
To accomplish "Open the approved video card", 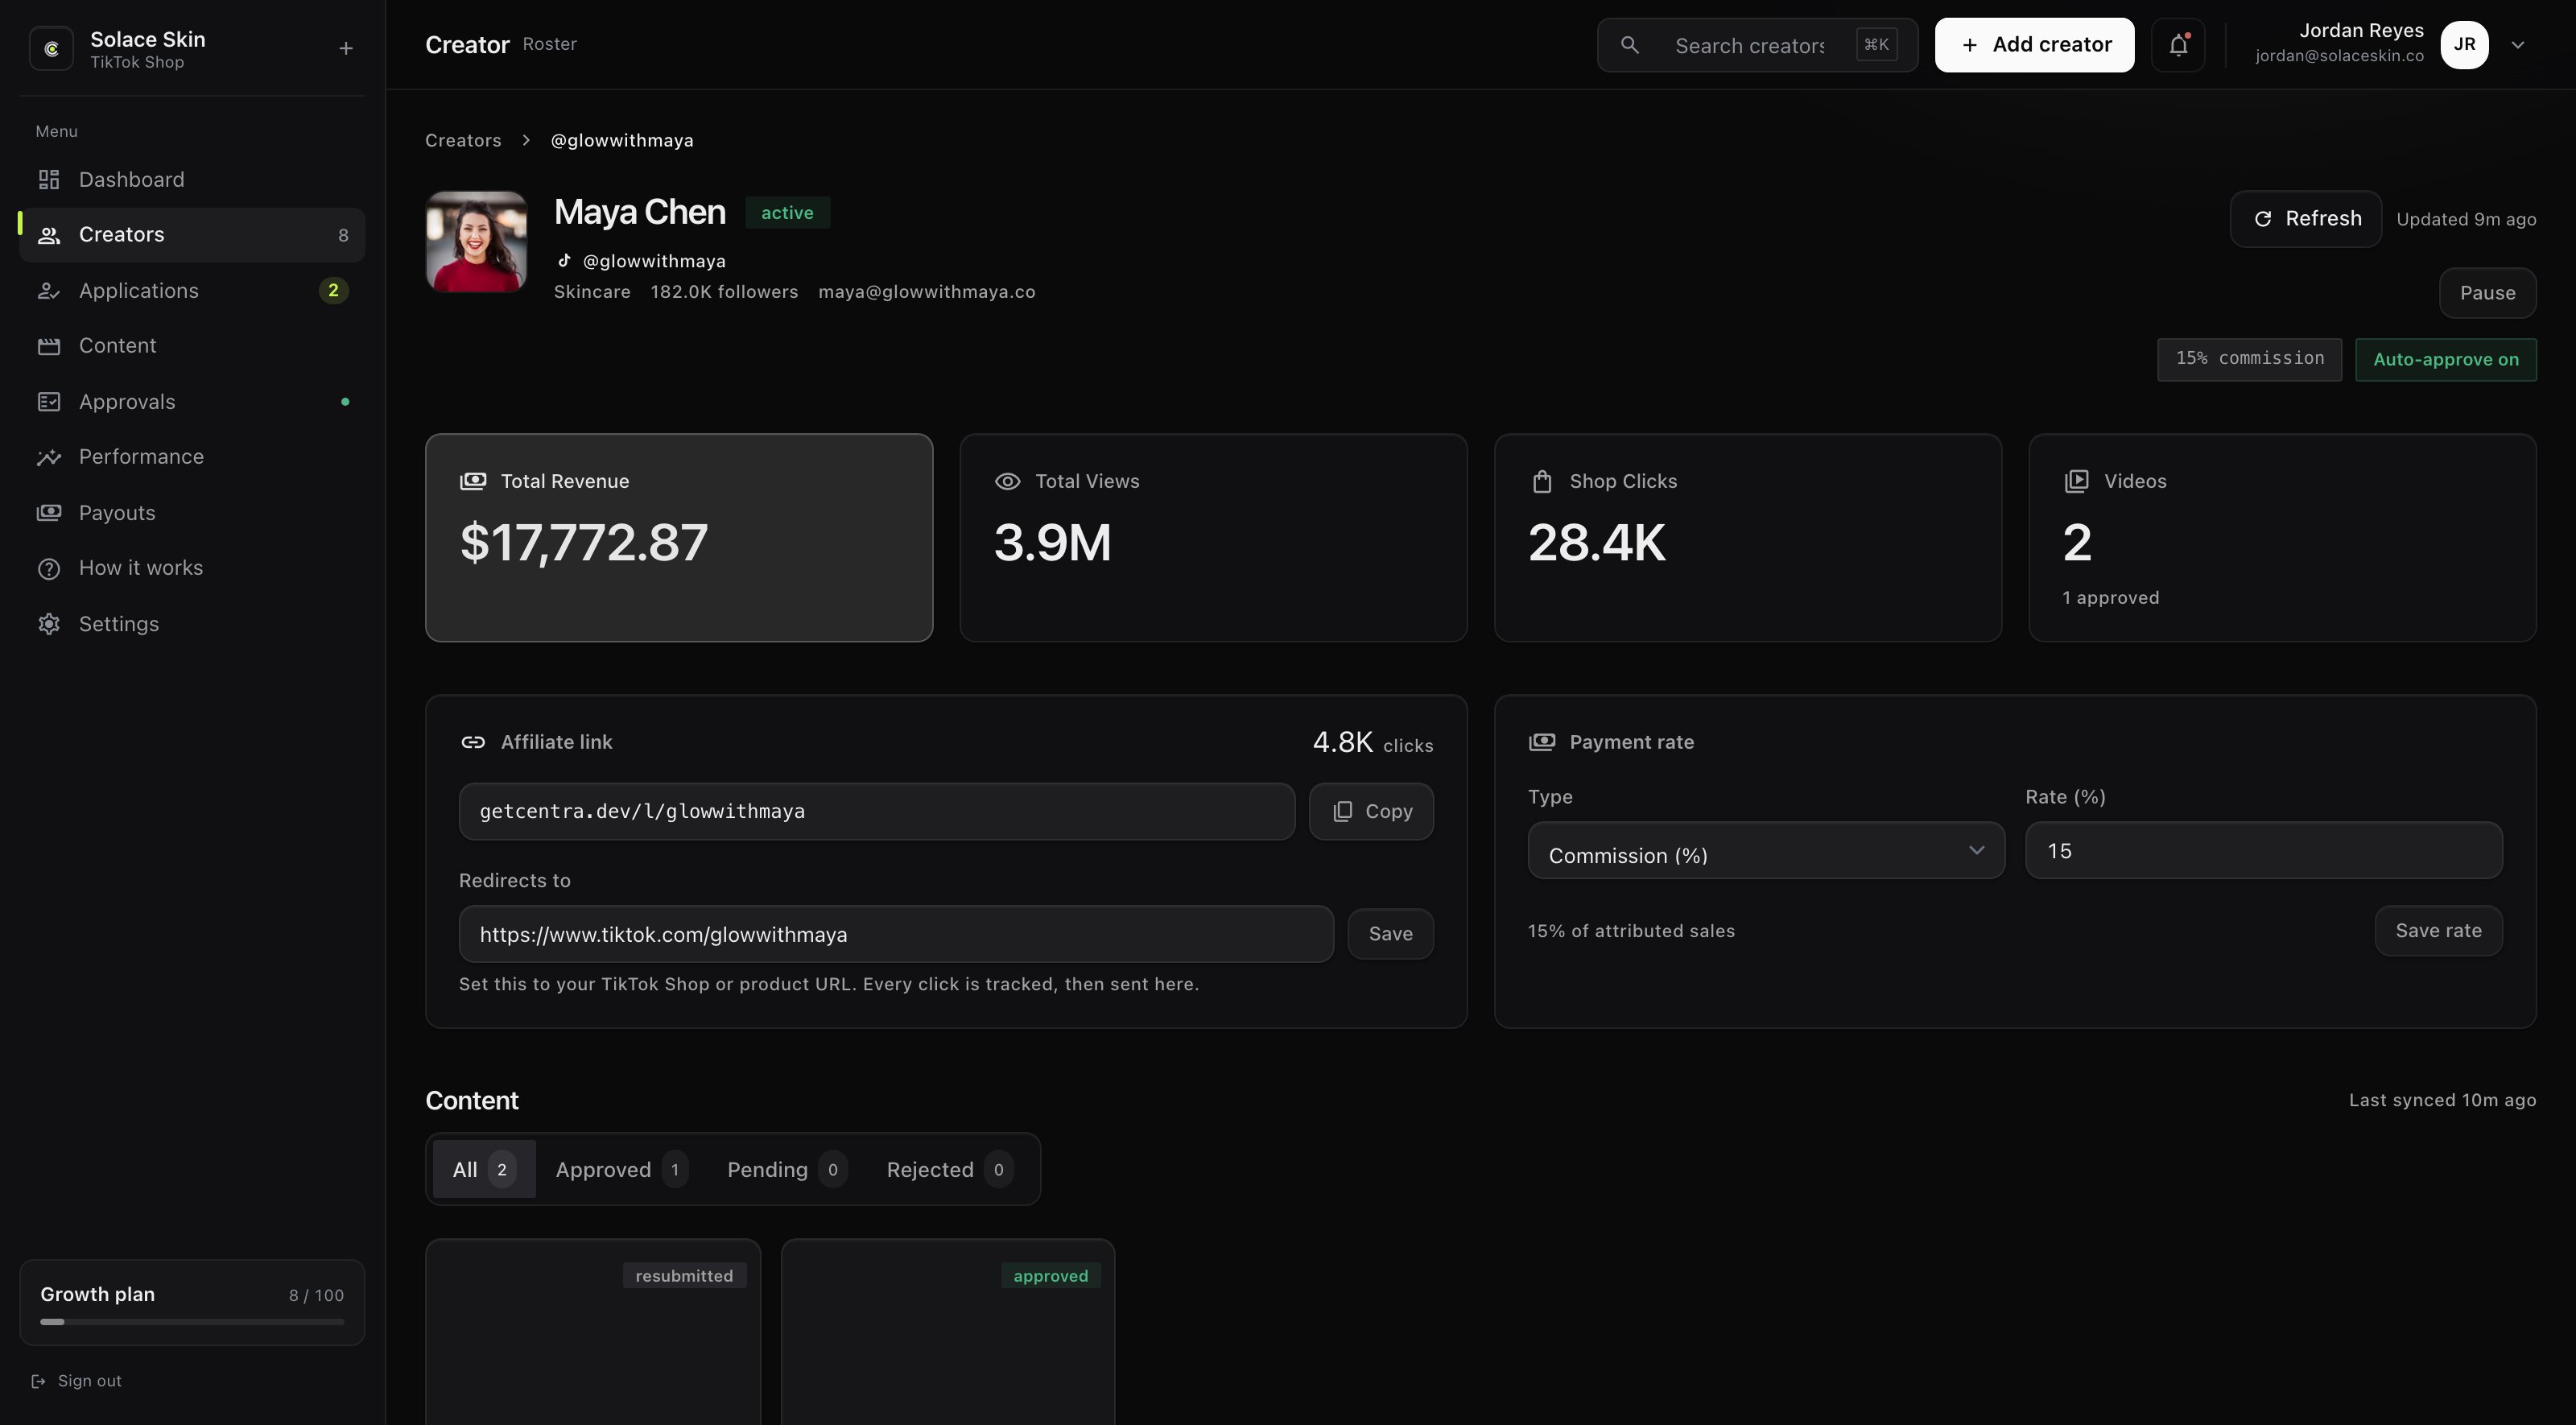I will point(948,1332).
